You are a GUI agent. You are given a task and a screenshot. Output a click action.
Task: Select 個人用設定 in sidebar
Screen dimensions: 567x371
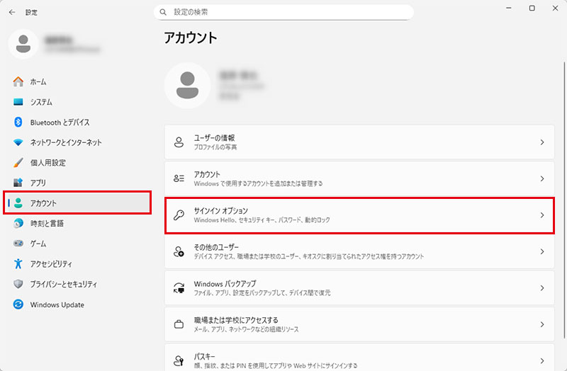coord(77,163)
